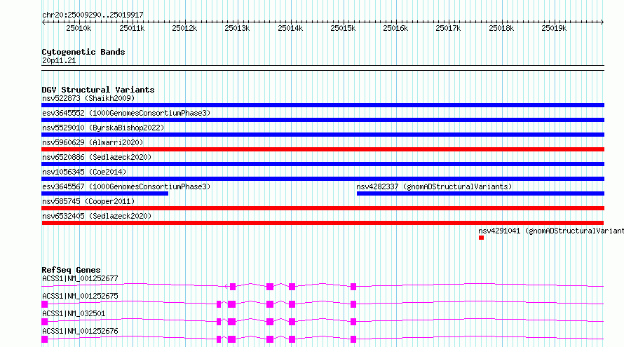Screen dimensions: 624x347
Task: Click the ruler's left end arrow
Action: (x=43, y=22)
